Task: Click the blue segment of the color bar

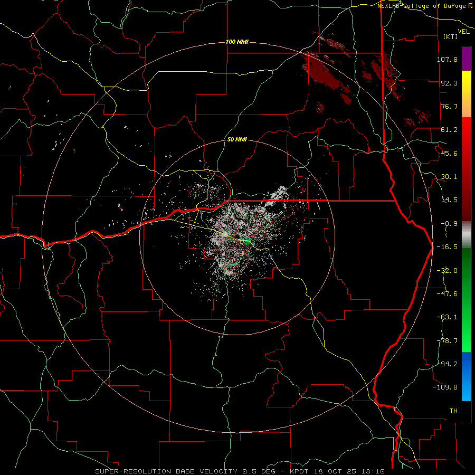Action: click(x=466, y=376)
